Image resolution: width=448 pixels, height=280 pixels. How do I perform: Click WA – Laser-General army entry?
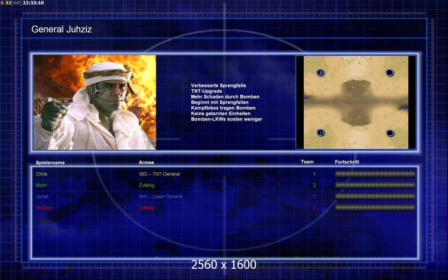[161, 196]
